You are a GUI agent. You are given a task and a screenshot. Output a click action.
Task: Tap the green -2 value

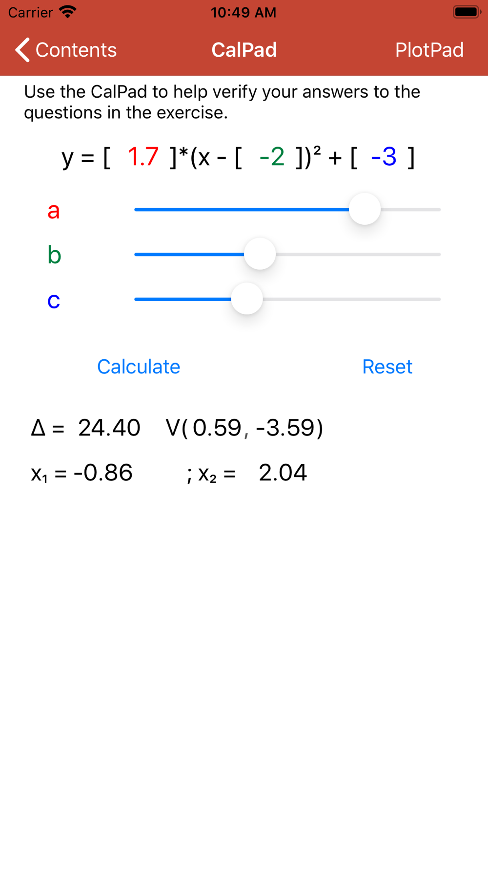coord(272,157)
